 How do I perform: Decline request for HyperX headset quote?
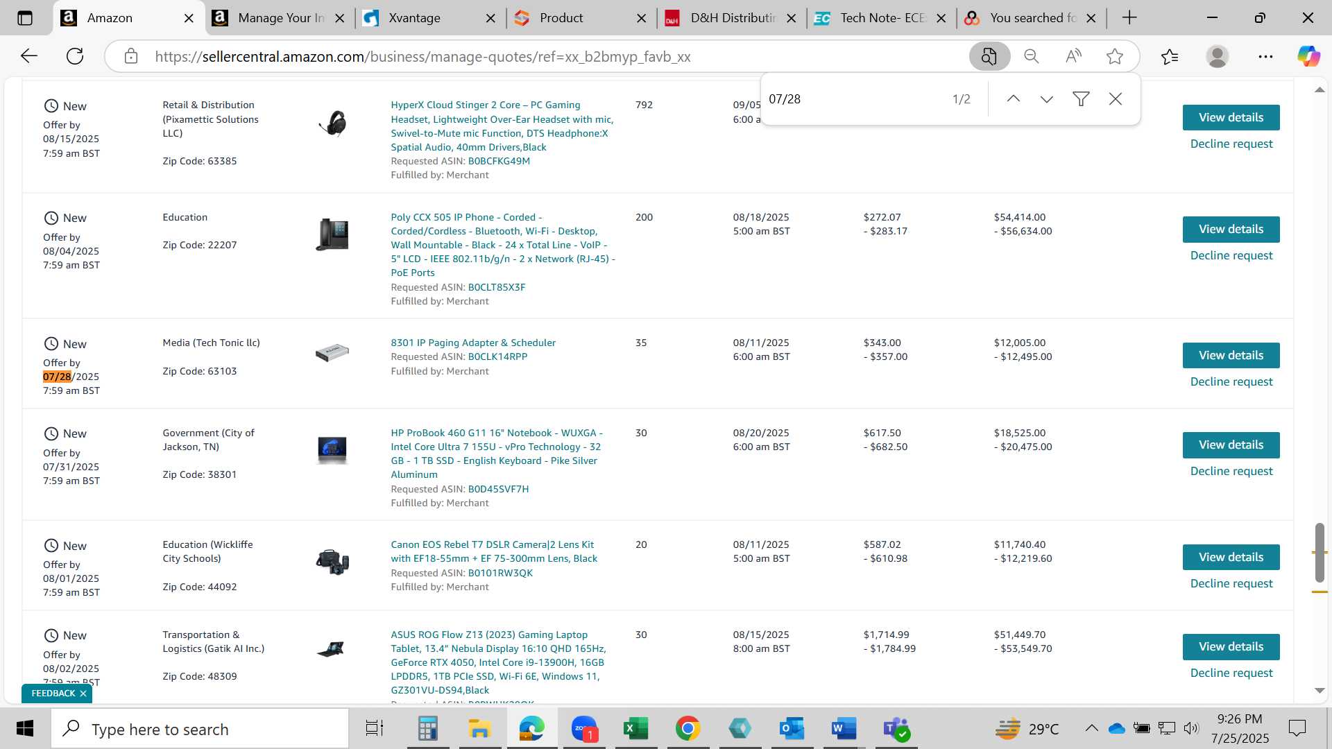pyautogui.click(x=1231, y=144)
